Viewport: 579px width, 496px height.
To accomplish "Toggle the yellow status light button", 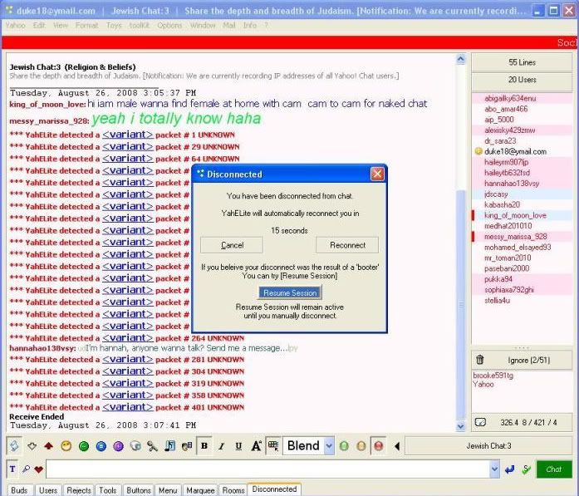I will [x=361, y=446].
